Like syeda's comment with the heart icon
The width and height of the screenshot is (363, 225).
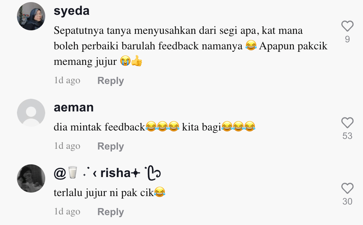(x=347, y=26)
